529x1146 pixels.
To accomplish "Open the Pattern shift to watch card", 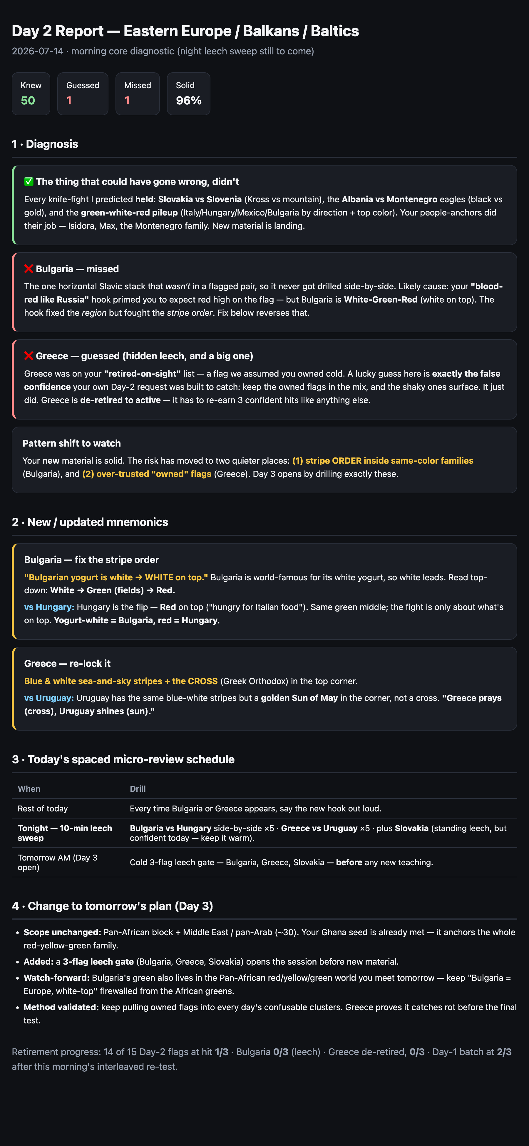I will click(x=264, y=460).
